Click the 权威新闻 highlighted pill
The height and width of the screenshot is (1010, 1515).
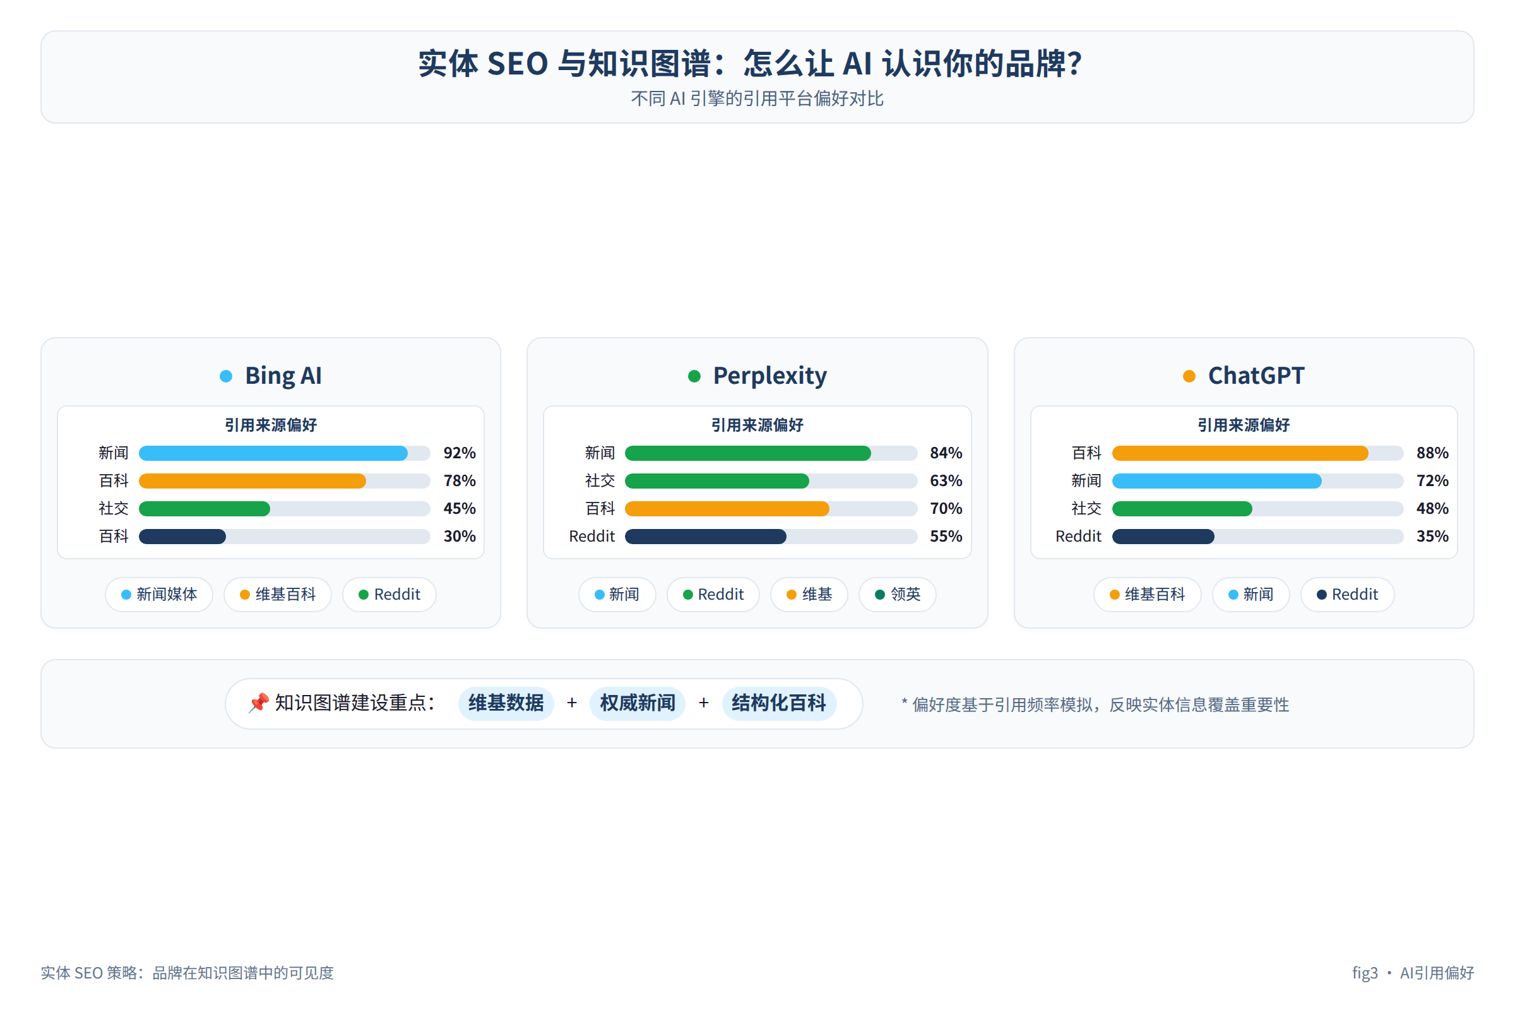pyautogui.click(x=638, y=703)
